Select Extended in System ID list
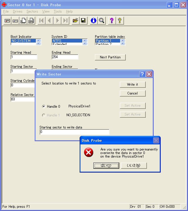Screen dimensions: 188x211 coord(67,44)
